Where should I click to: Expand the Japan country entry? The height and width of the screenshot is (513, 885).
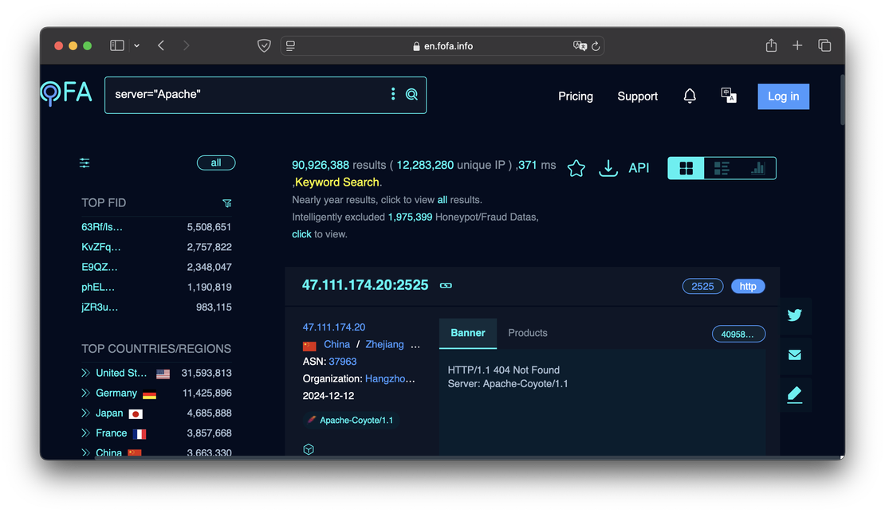click(85, 413)
